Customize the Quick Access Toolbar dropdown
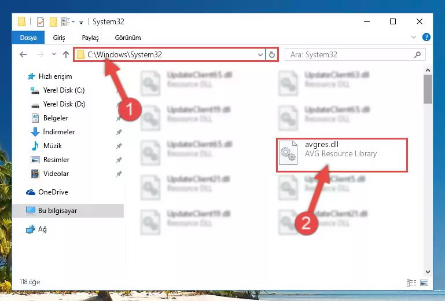Screen dimensions: 445x301 click(x=81, y=22)
